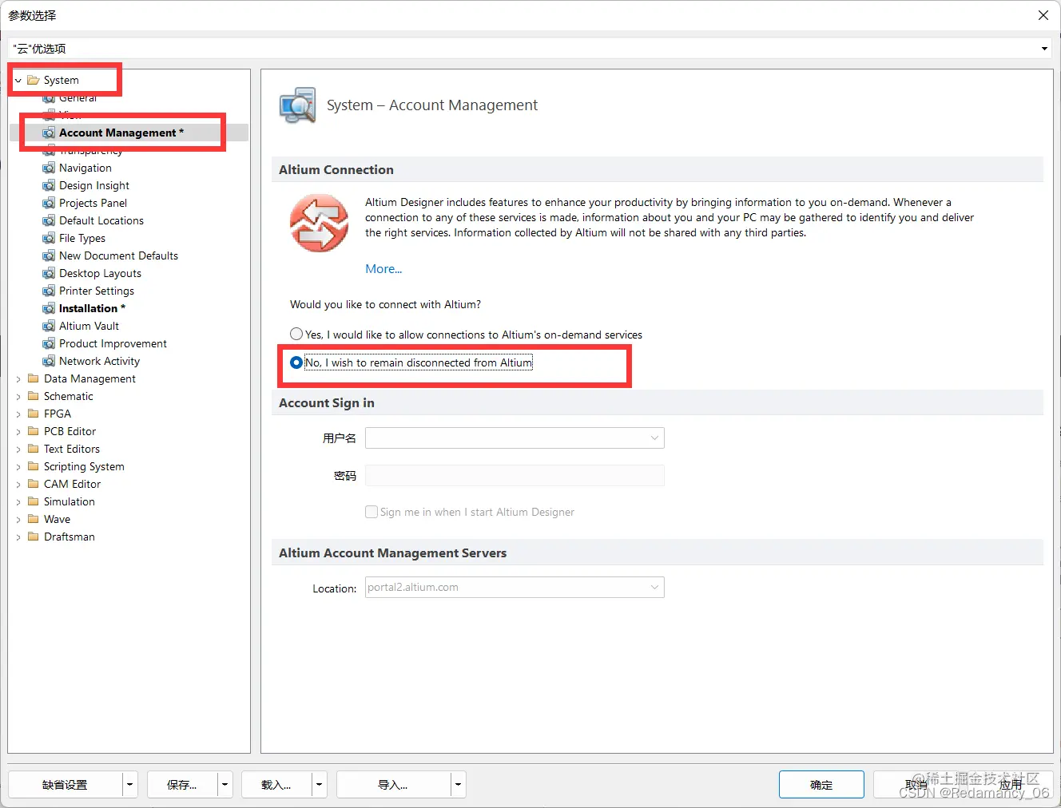The height and width of the screenshot is (808, 1061).
Task: Select No, remain disconnected from Altium
Action: point(296,362)
